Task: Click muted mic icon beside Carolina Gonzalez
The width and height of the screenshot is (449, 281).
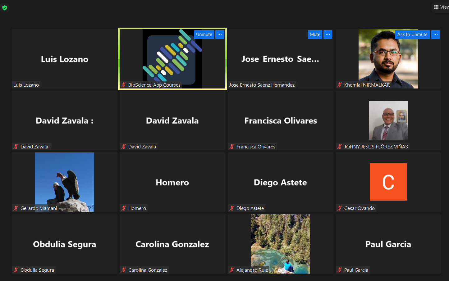Action: click(x=124, y=270)
